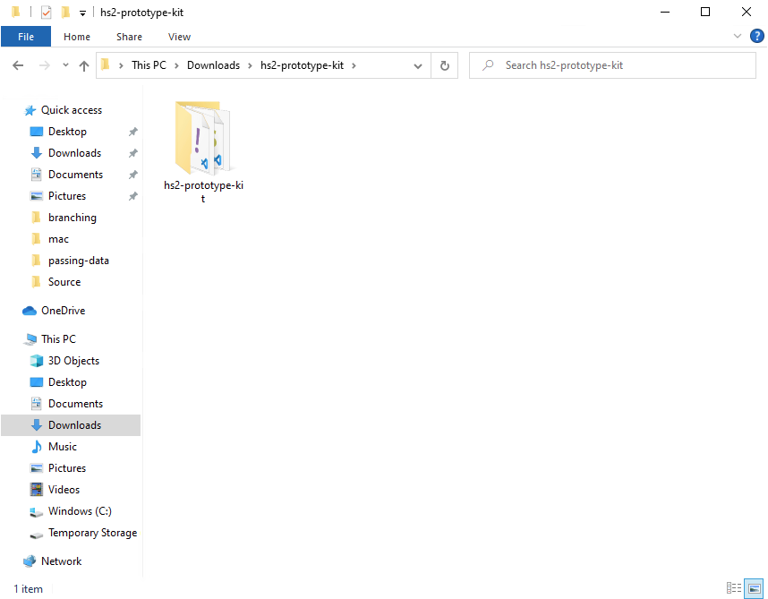Open the address bar history dropdown

[x=417, y=65]
